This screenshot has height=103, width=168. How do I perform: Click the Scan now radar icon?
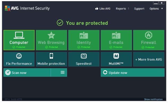click(8, 73)
